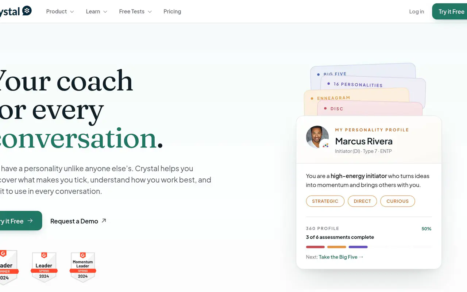Open the Product dropdown menu
Viewport: 467px width, 292px height.
pyautogui.click(x=60, y=12)
